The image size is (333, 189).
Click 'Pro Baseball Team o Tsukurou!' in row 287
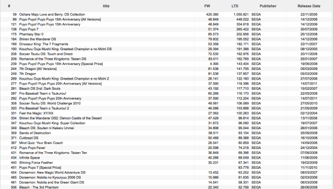43,93
